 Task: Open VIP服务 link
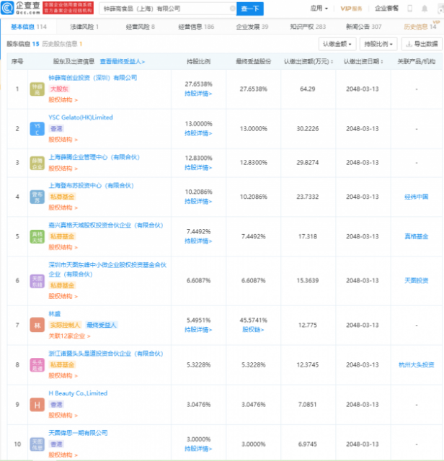tap(351, 9)
